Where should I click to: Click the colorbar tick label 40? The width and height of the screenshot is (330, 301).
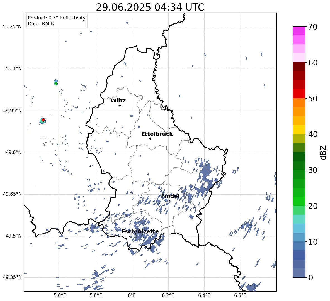[x=313, y=134]
